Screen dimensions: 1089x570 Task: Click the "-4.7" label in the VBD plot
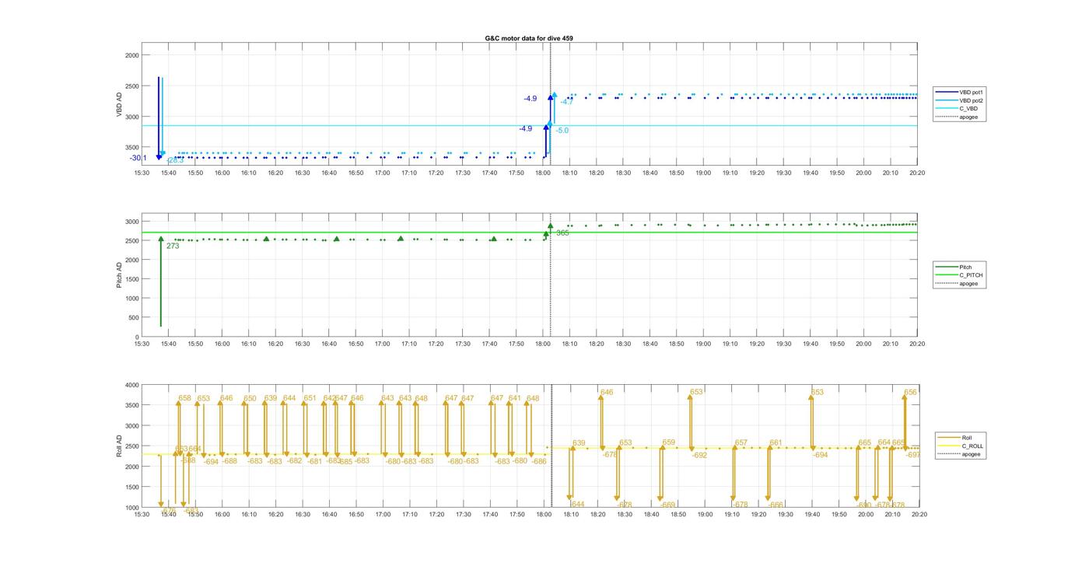tap(566, 102)
